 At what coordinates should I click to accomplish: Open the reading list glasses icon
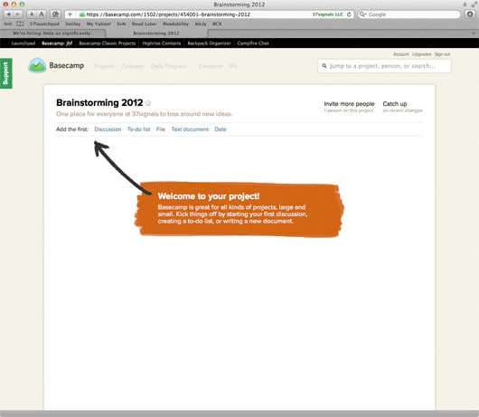[x=8, y=24]
